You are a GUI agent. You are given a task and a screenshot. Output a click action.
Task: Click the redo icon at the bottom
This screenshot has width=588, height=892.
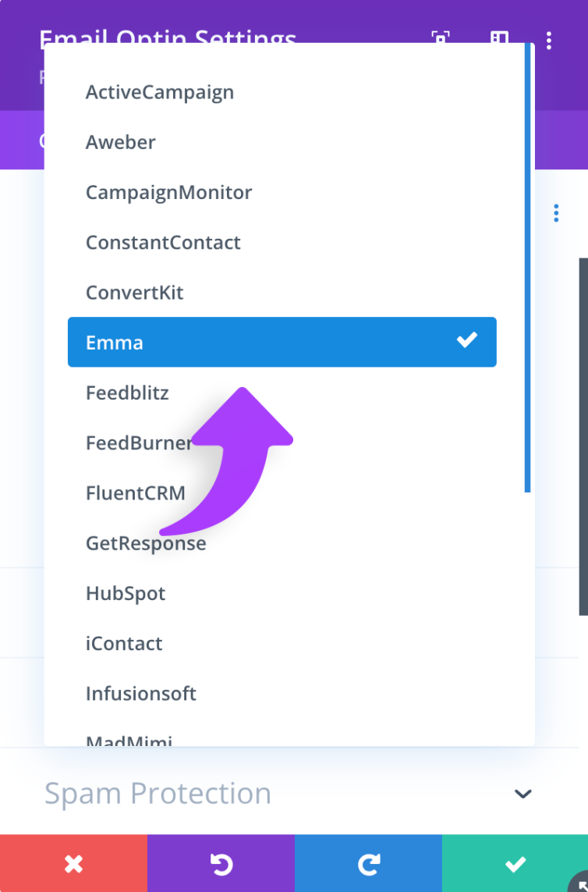coord(367,863)
